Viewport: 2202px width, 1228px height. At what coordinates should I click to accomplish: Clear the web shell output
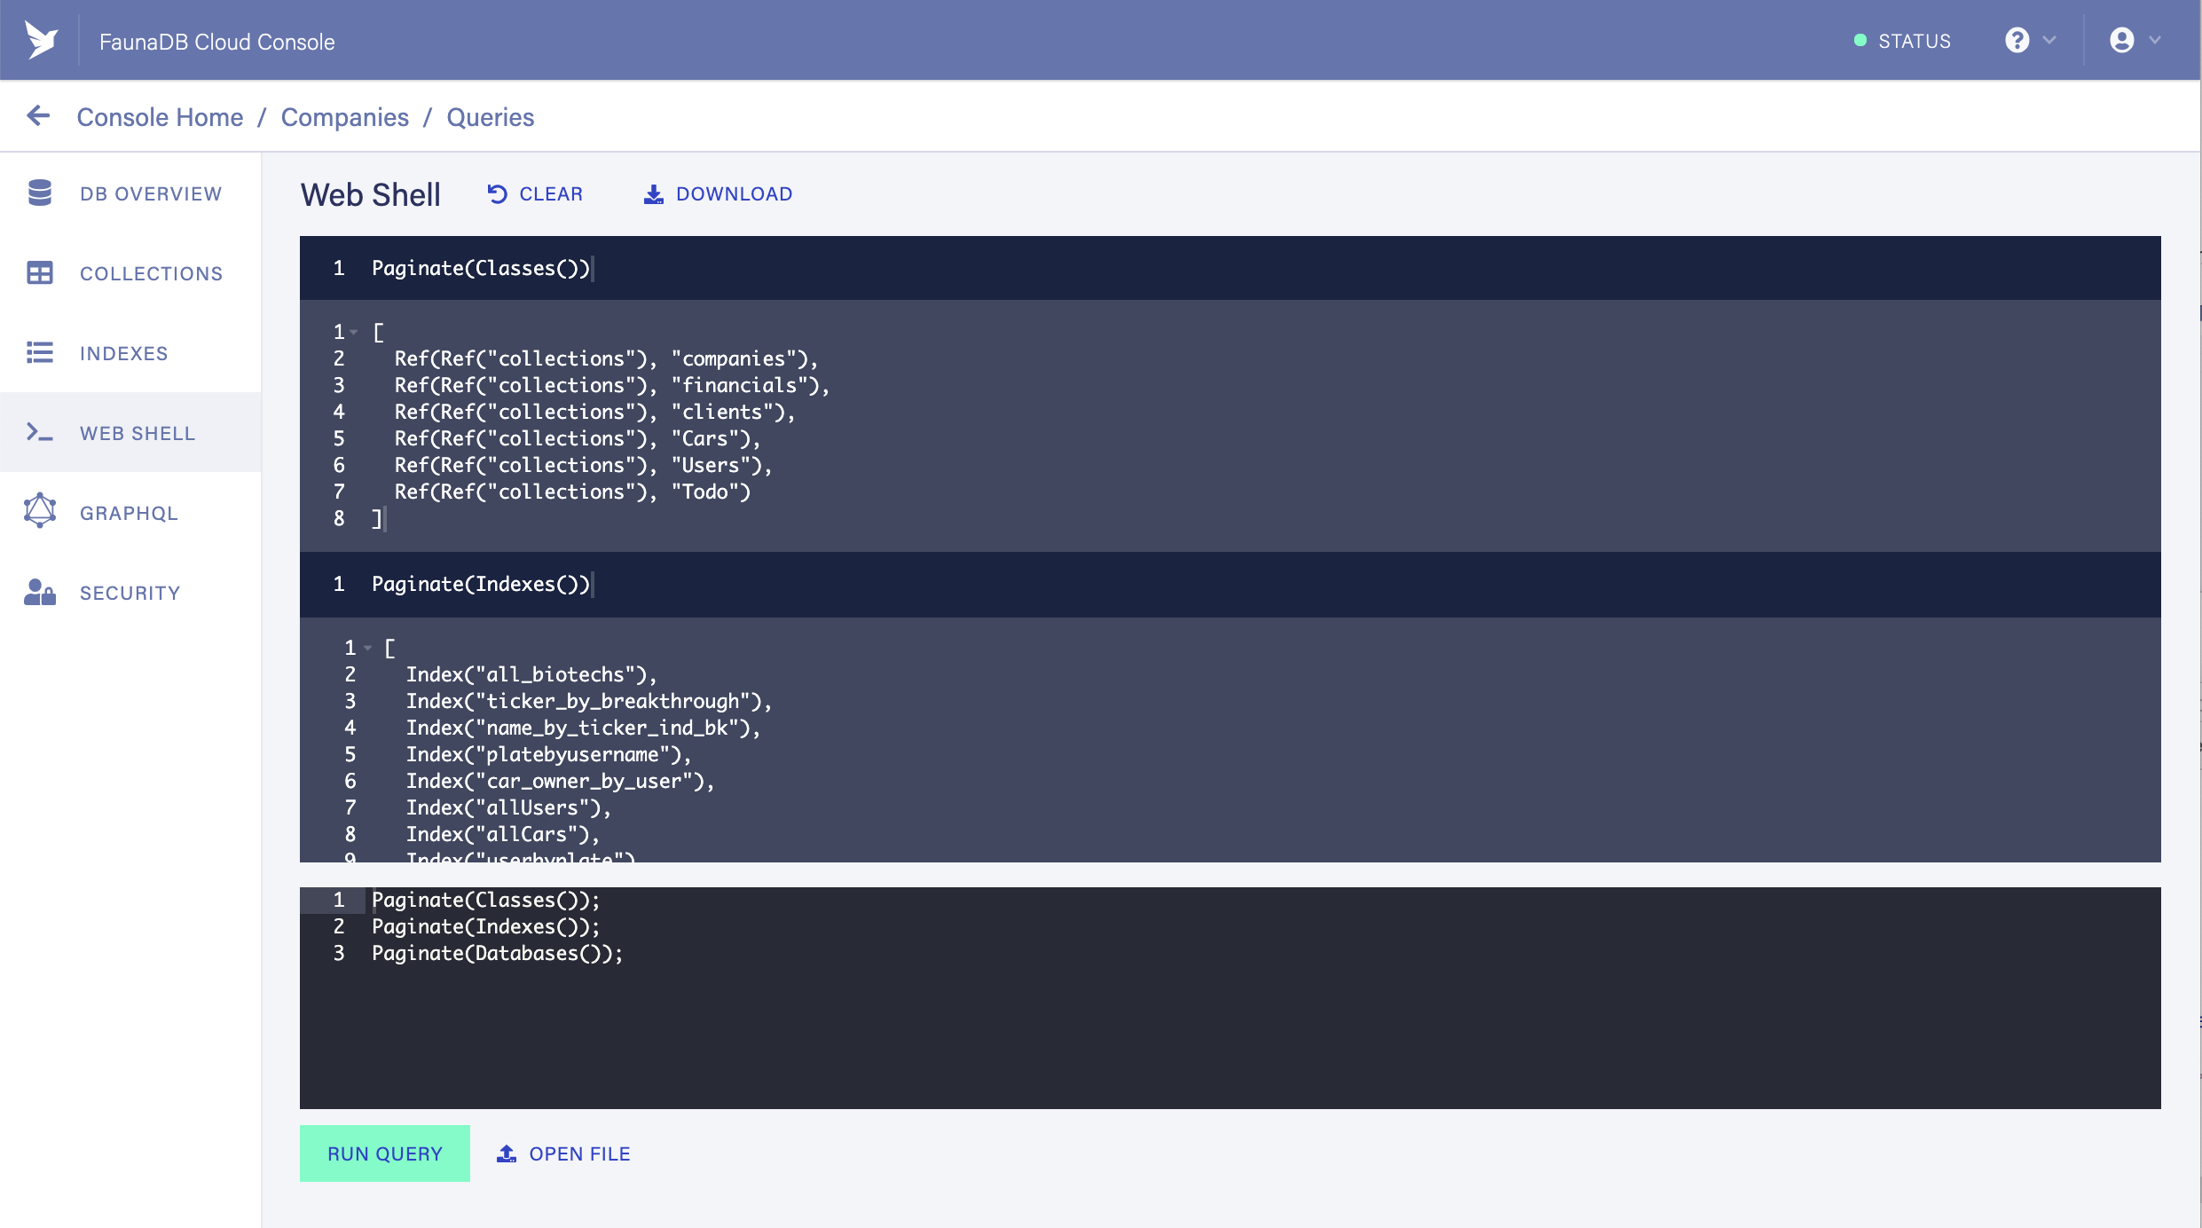[535, 193]
